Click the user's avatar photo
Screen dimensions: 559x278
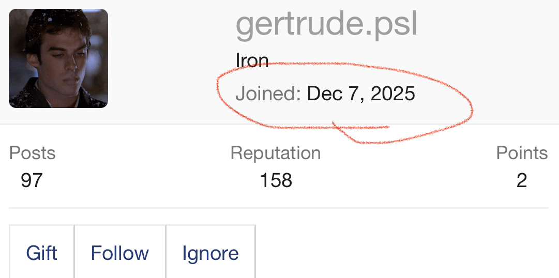[58, 58]
